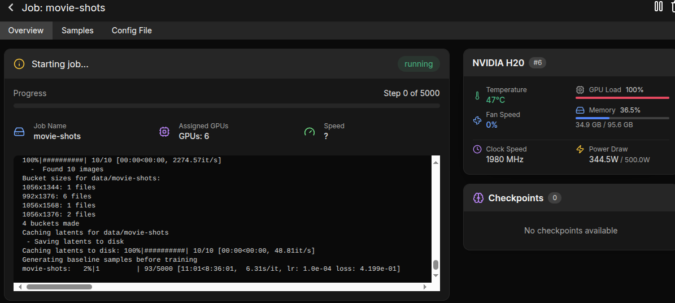Open the Config File tab
The image size is (675, 303).
pyautogui.click(x=132, y=31)
